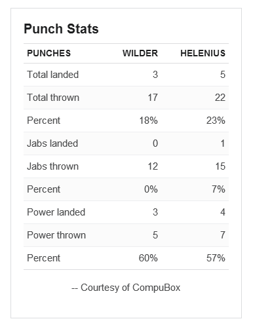The height and width of the screenshot is (321, 253).
Task: Select Wilder's 18% total percent cell
Action: click(x=149, y=121)
